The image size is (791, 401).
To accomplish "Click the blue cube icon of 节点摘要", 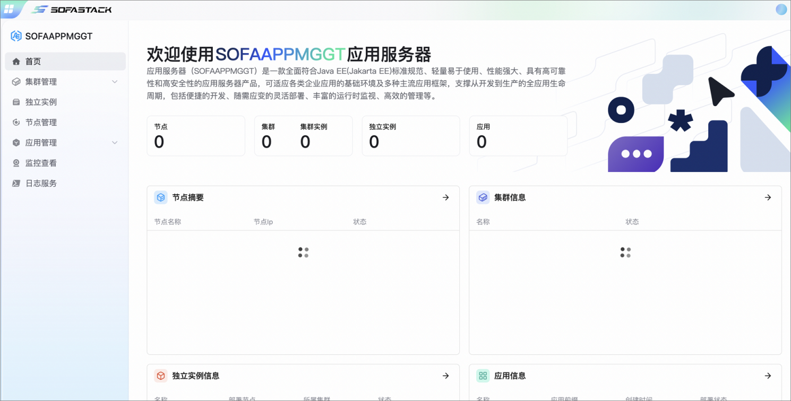I will [161, 197].
